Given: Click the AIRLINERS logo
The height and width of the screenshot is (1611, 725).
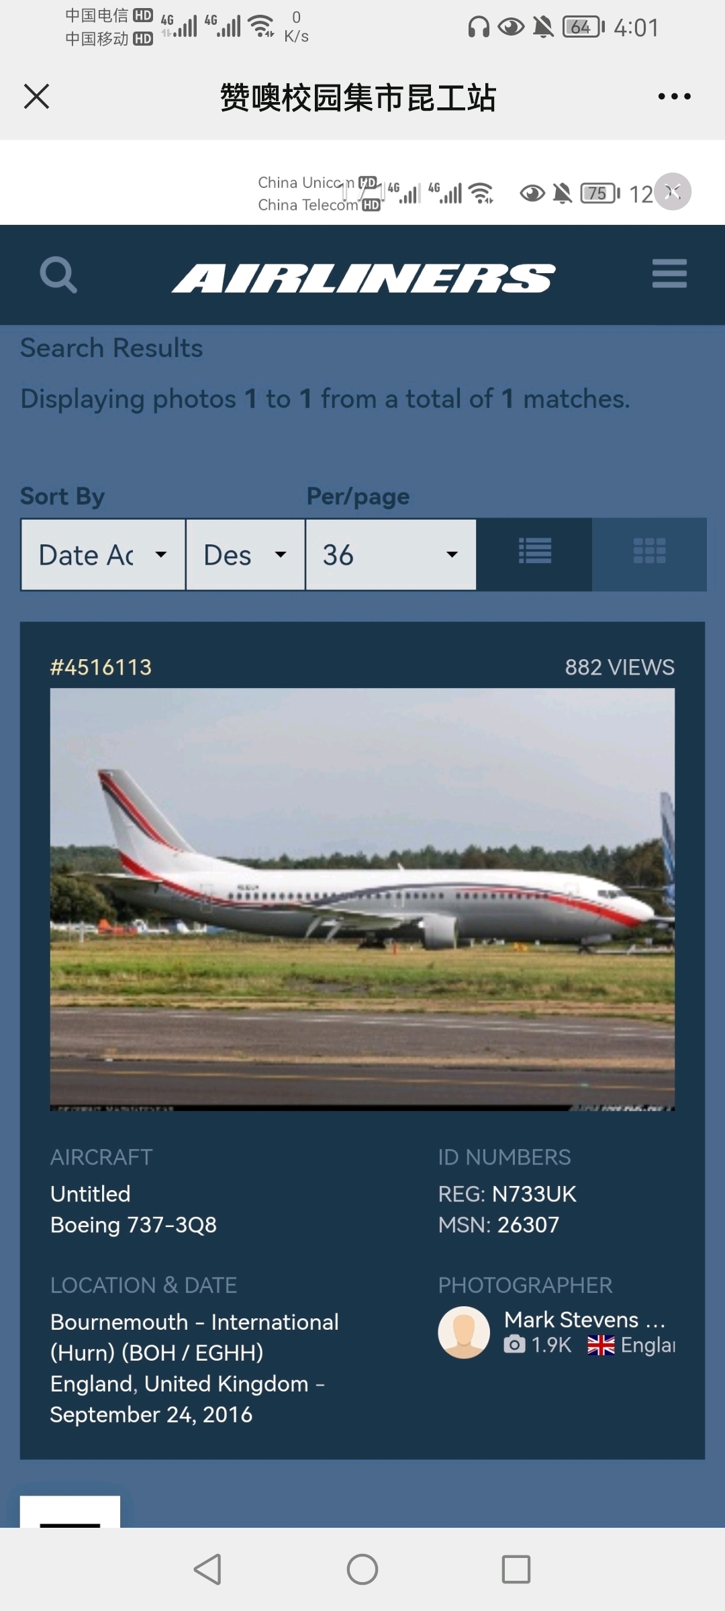Looking at the screenshot, I should (363, 278).
